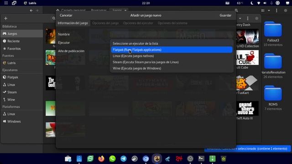
Task: Open keyboard indicator in top bar
Action: [x=227, y=3]
